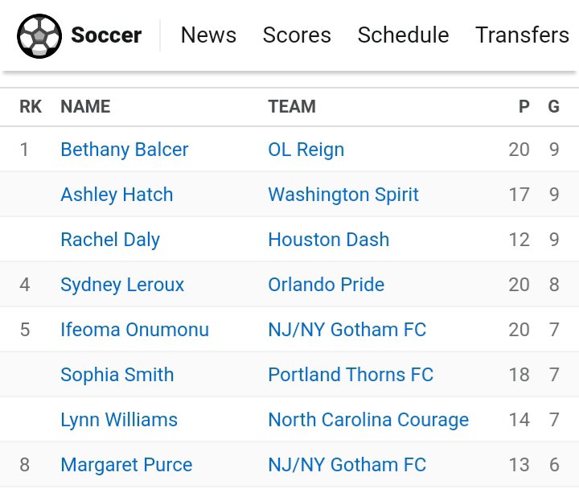Open Lynn Williams player profile
The height and width of the screenshot is (489, 579).
119,420
